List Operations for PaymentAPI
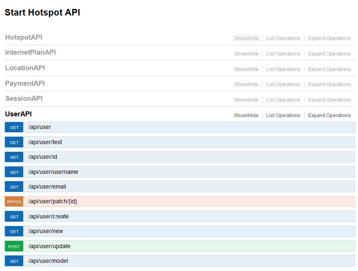 pos(283,84)
